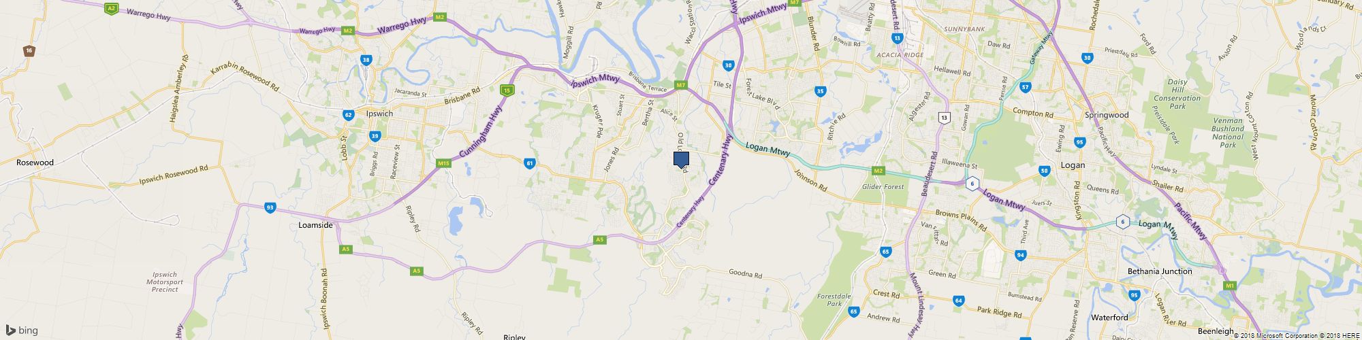Open the Microsoft Corporation copyright notice
The image size is (1362, 340).
pyautogui.click(x=1270, y=335)
